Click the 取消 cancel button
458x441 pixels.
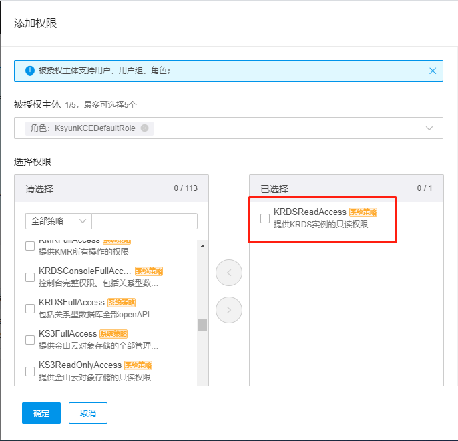[88, 413]
